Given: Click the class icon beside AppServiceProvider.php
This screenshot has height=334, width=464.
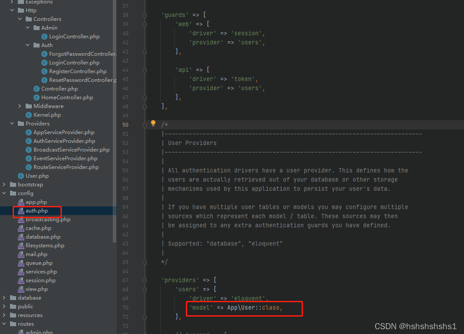Looking at the screenshot, I should [x=29, y=132].
